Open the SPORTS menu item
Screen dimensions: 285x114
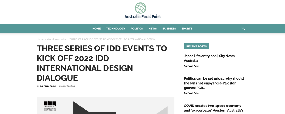click(187, 29)
